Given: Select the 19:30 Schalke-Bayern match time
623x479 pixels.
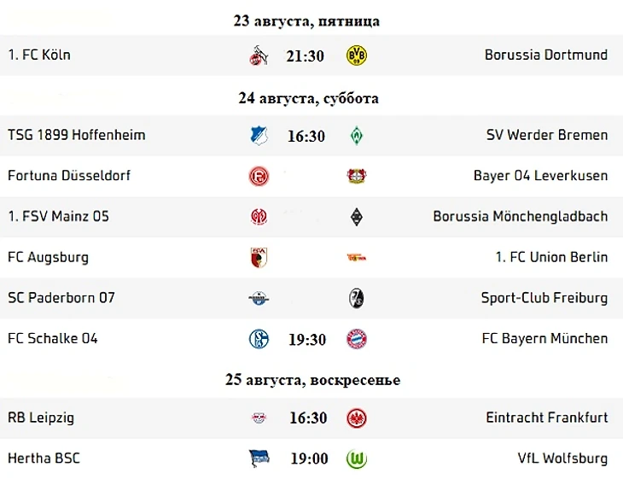Looking at the screenshot, I should (x=307, y=340).
